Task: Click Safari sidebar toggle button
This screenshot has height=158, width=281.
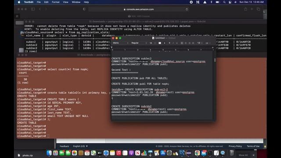Action: coord(33,9)
